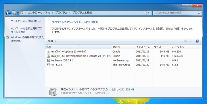Viewport: 207px width, 104px height.
Task: Click NetBeans.org publisher cell
Action: 120,60
